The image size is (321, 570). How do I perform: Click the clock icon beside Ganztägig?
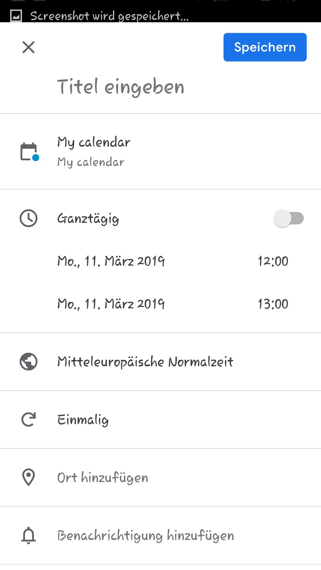pos(29,218)
